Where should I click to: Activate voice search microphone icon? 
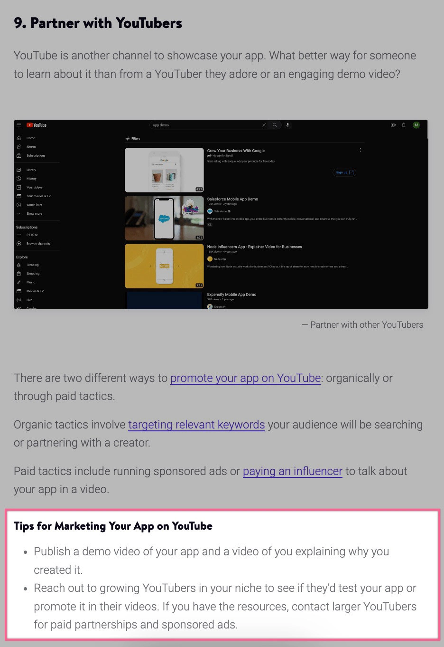pyautogui.click(x=287, y=125)
